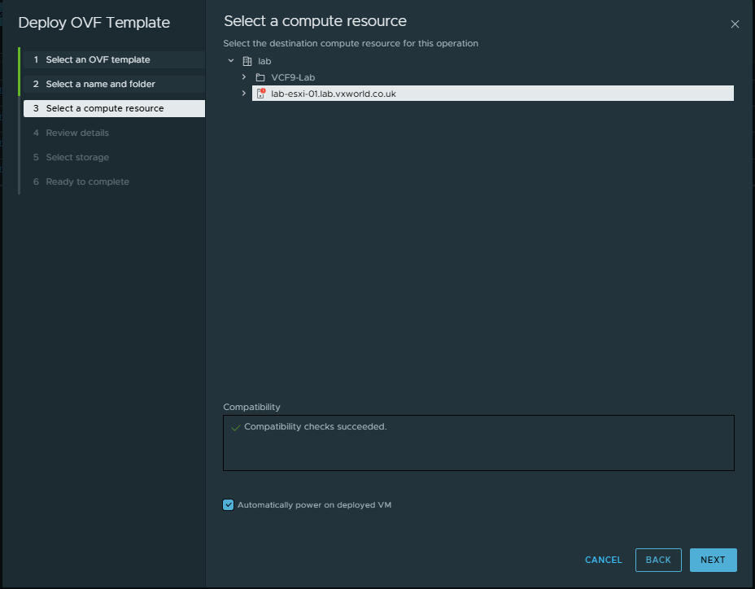Click the ESXi host icon with alert badge
The width and height of the screenshot is (755, 589).
(x=260, y=94)
